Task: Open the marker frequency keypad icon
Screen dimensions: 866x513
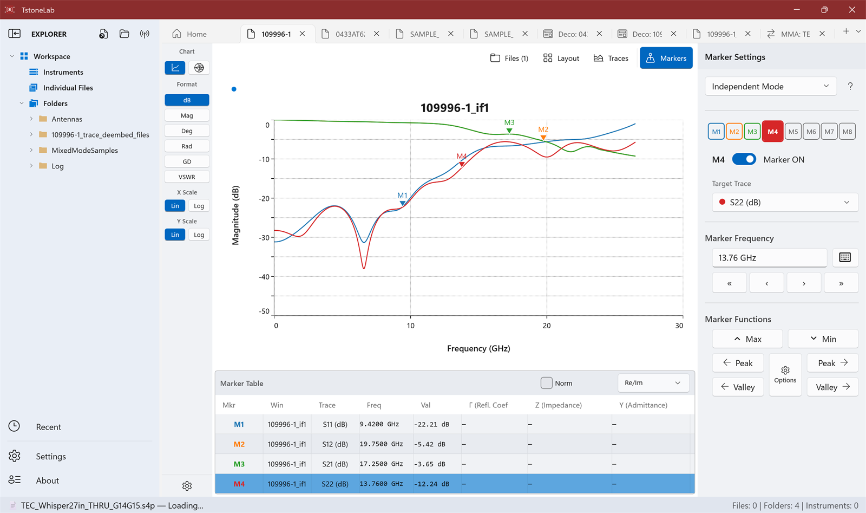Action: [845, 257]
